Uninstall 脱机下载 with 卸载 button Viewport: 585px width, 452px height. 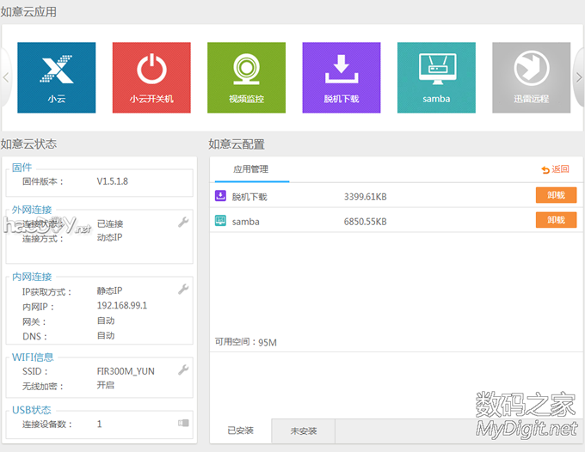coord(556,195)
